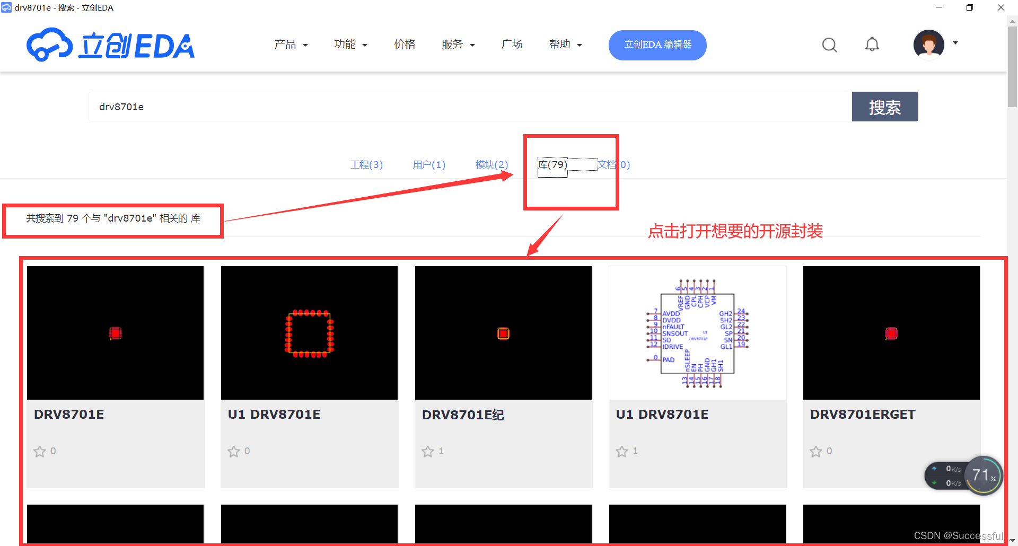Open the 产品 dropdown menu
This screenshot has width=1018, height=546.
pos(291,45)
